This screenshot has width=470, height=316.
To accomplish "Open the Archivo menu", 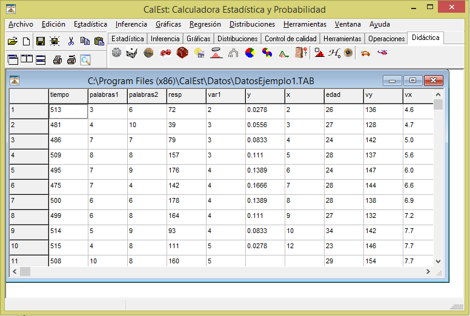I will (x=21, y=24).
